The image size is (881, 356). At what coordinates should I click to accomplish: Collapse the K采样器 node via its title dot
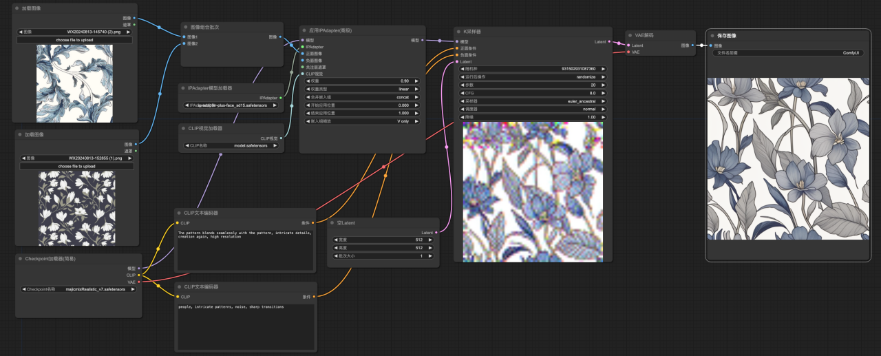click(x=459, y=32)
